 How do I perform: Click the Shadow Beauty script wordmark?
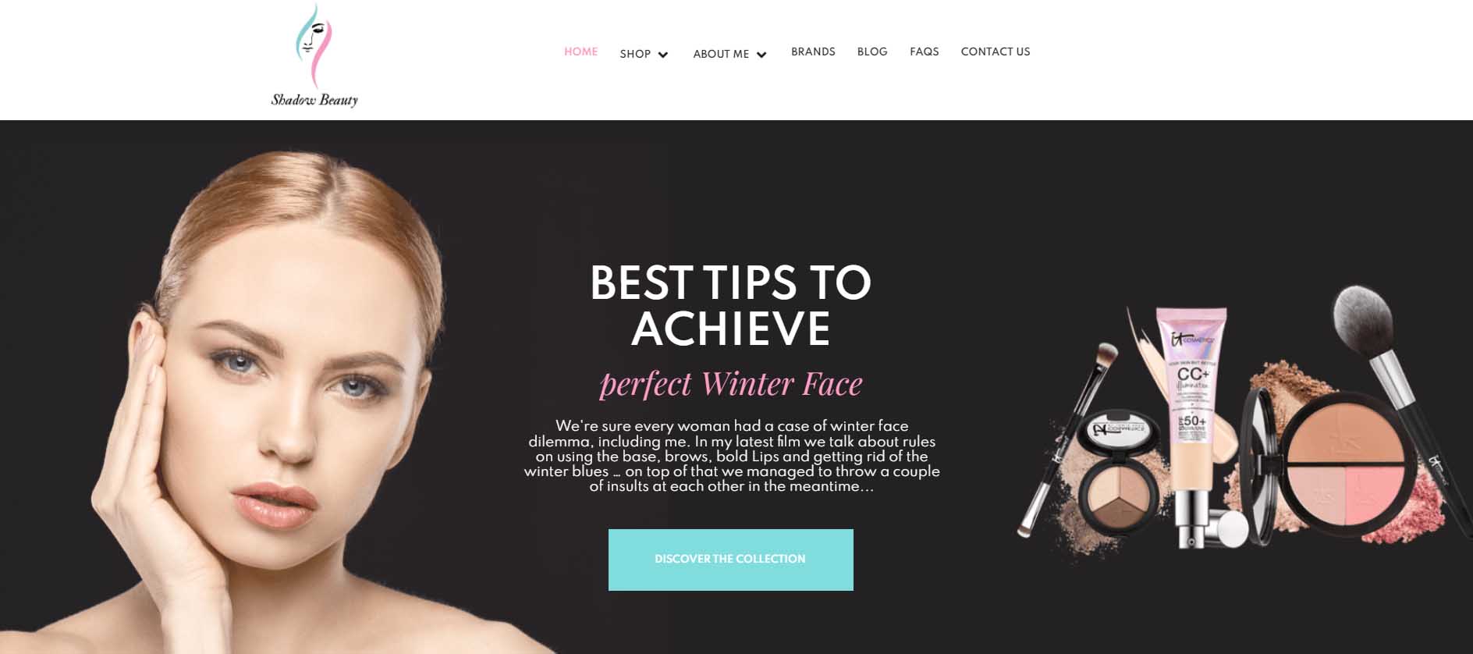click(314, 99)
